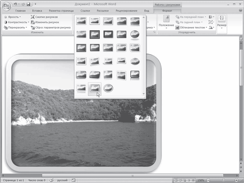Image resolution: width=244 pixels, height=183 pixels.
Task: Click the Office button in the title bar
Action: 6,6
